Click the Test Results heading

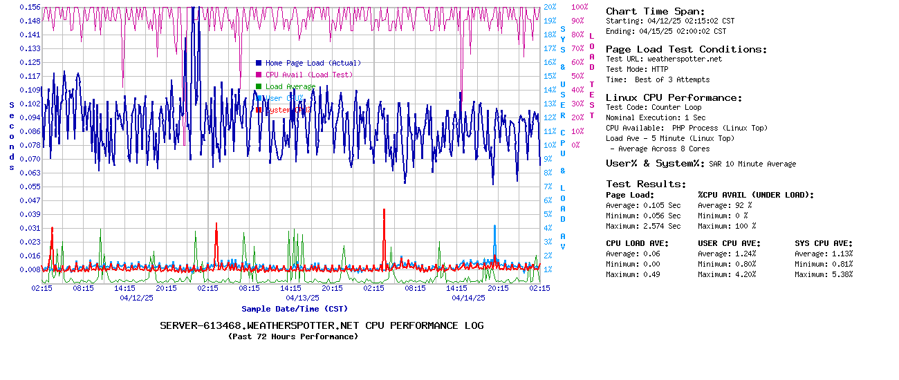646,184
